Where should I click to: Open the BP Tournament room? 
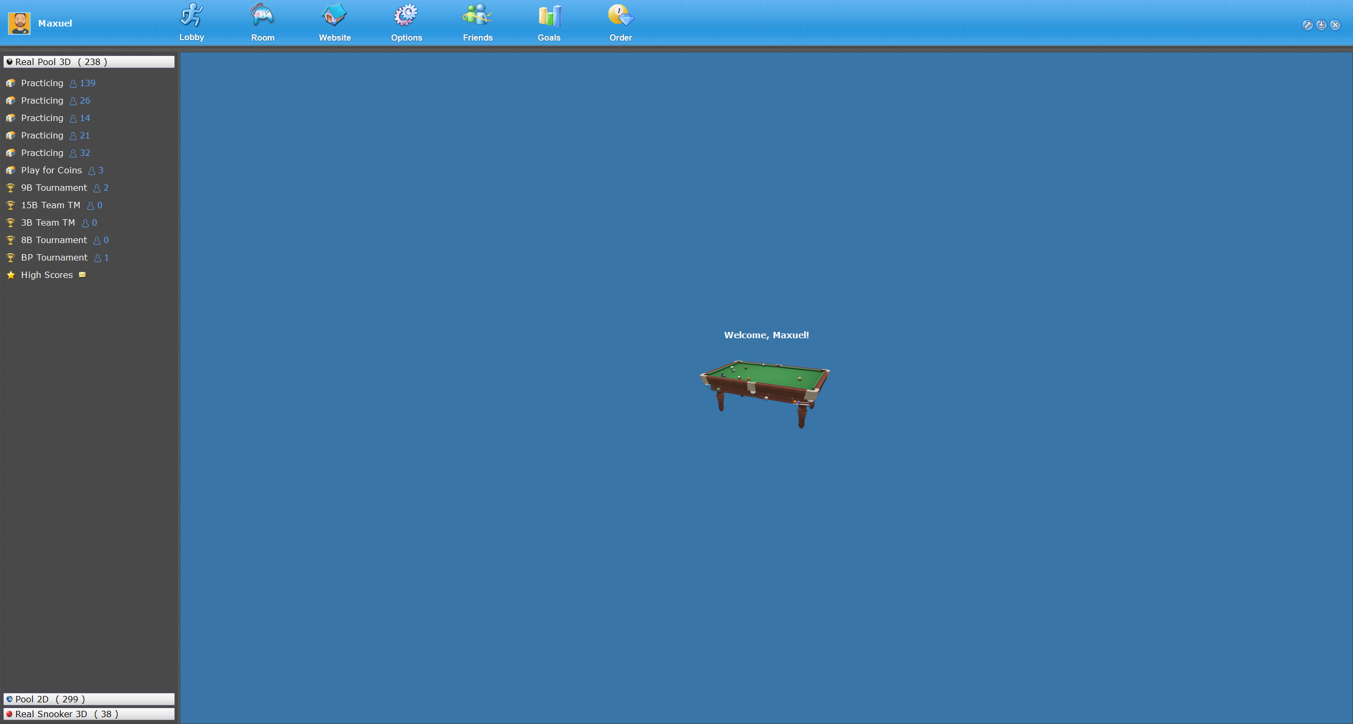pyautogui.click(x=54, y=257)
